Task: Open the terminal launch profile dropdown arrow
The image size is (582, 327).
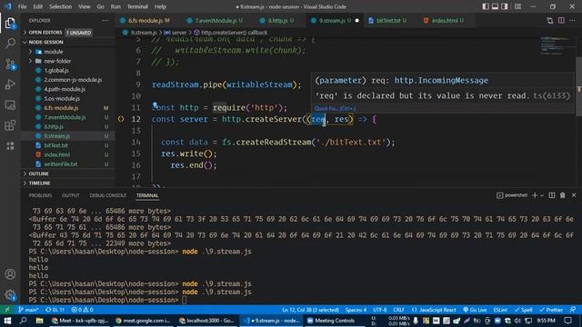Action: pyautogui.click(x=542, y=195)
